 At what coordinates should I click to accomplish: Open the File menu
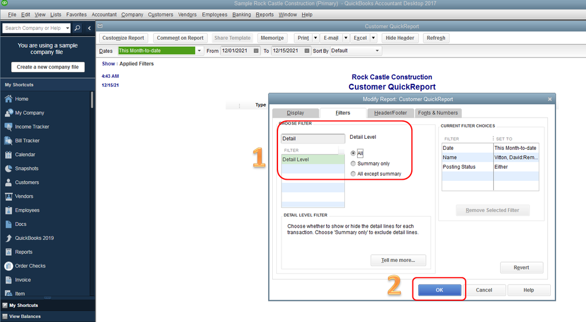coord(12,15)
